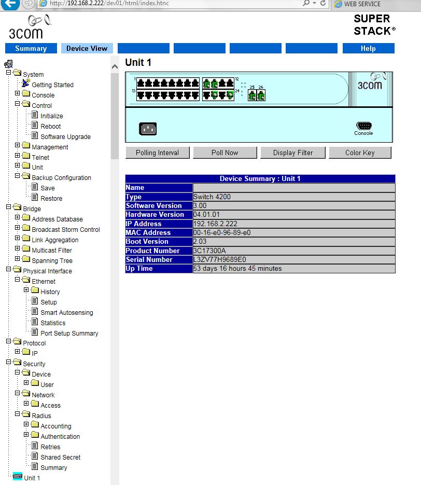Expand the Accounting node under Radius

(x=26, y=424)
